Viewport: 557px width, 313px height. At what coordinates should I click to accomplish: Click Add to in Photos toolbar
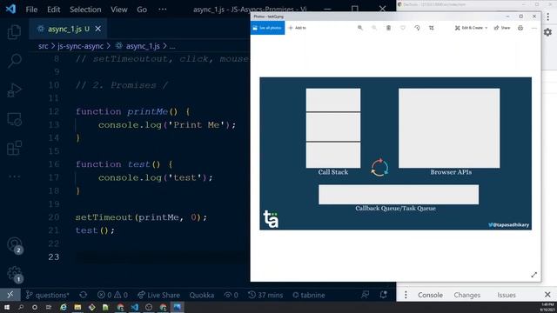click(298, 28)
